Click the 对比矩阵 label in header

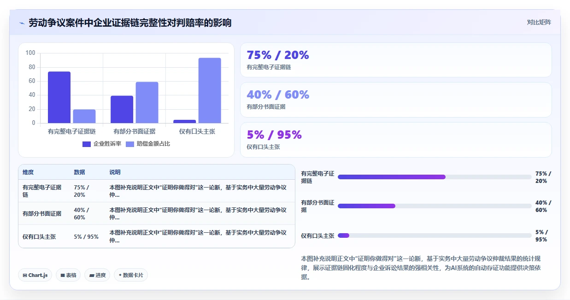pos(539,22)
